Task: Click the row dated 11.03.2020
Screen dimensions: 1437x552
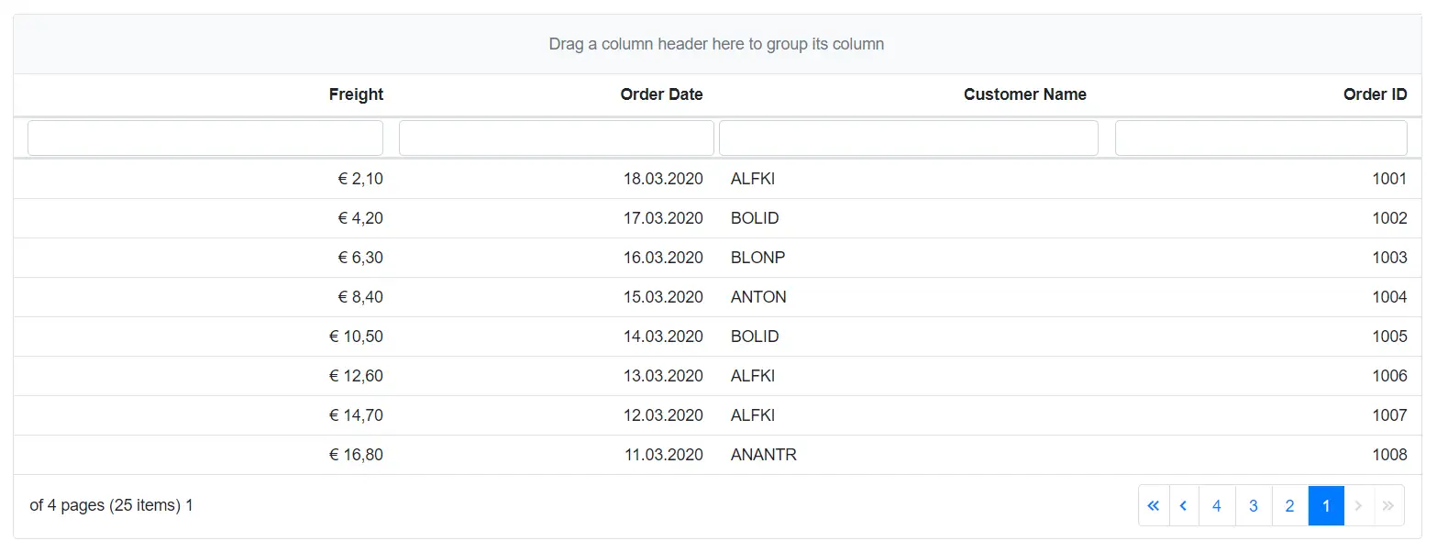Action: point(716,454)
